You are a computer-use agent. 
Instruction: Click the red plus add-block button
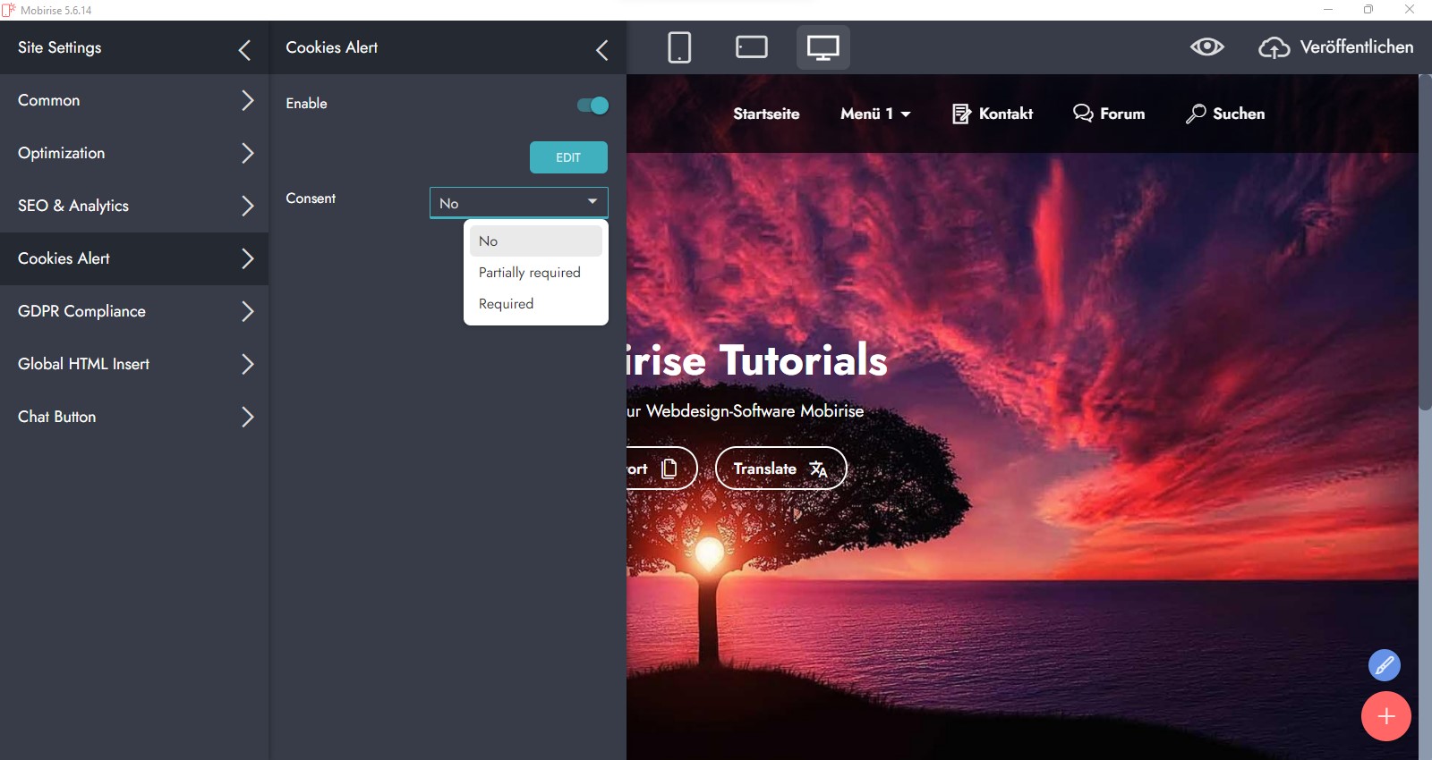coord(1385,716)
